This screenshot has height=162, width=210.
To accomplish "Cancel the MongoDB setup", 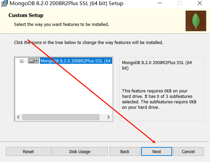I will (x=188, y=151).
